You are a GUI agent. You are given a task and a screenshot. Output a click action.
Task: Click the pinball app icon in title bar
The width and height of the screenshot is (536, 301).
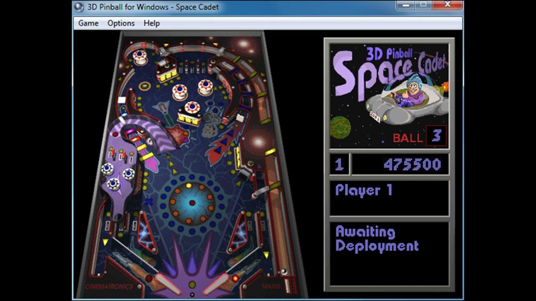tap(79, 7)
